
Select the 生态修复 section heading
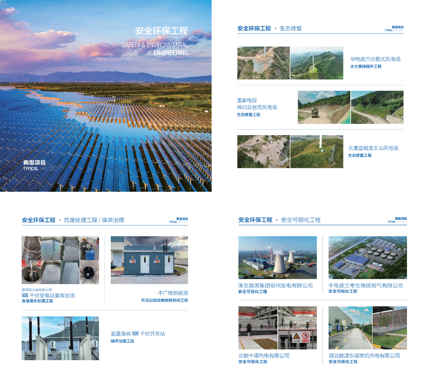(x=290, y=28)
